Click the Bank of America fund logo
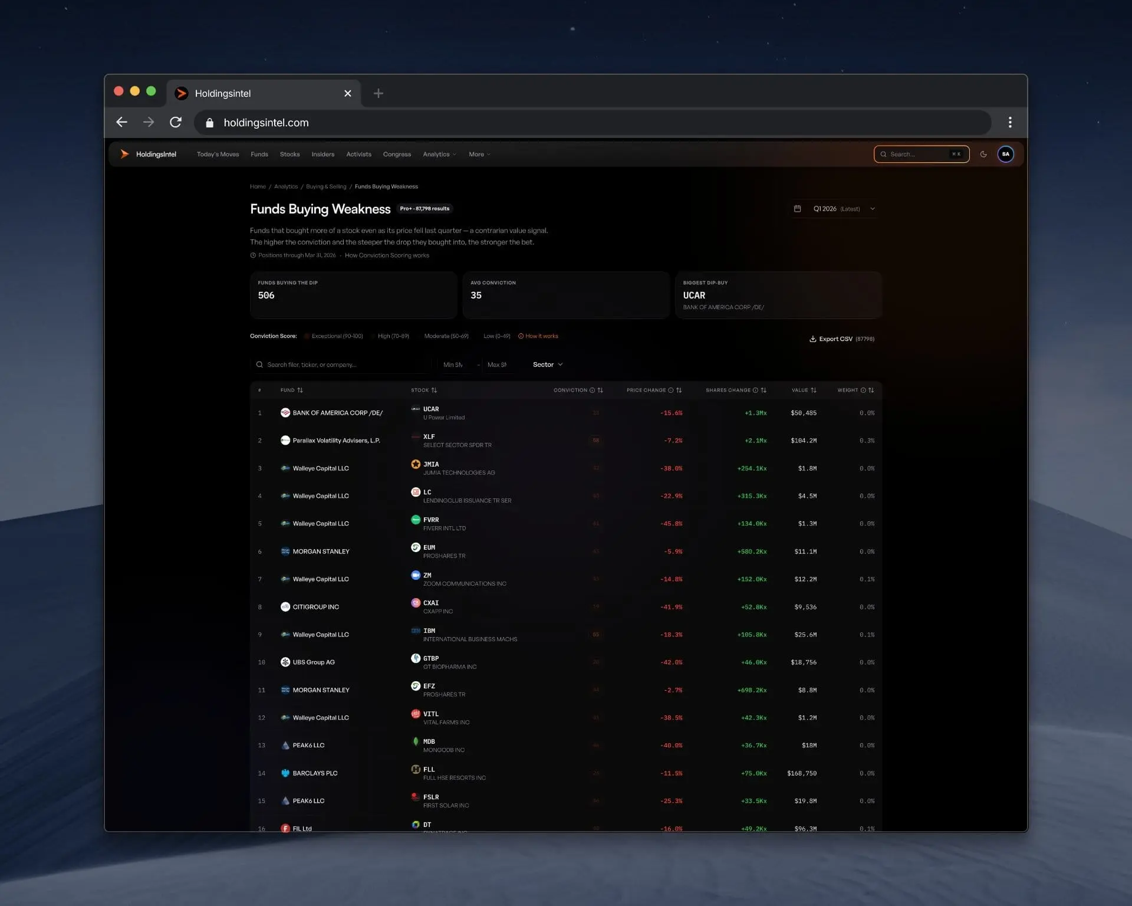Screen dimensions: 1132x906 (285, 413)
